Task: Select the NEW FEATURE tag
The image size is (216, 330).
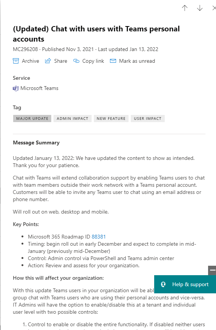Action: click(111, 118)
